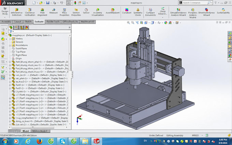Viewport: 232px width, 145px height.
Task: Select Top Plane in tree
Action: point(20,52)
